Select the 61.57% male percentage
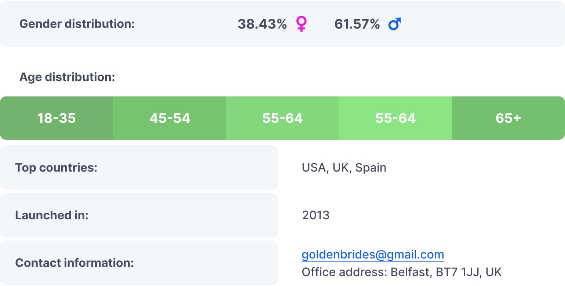Viewport: 565px width, 286px height. 357,24
